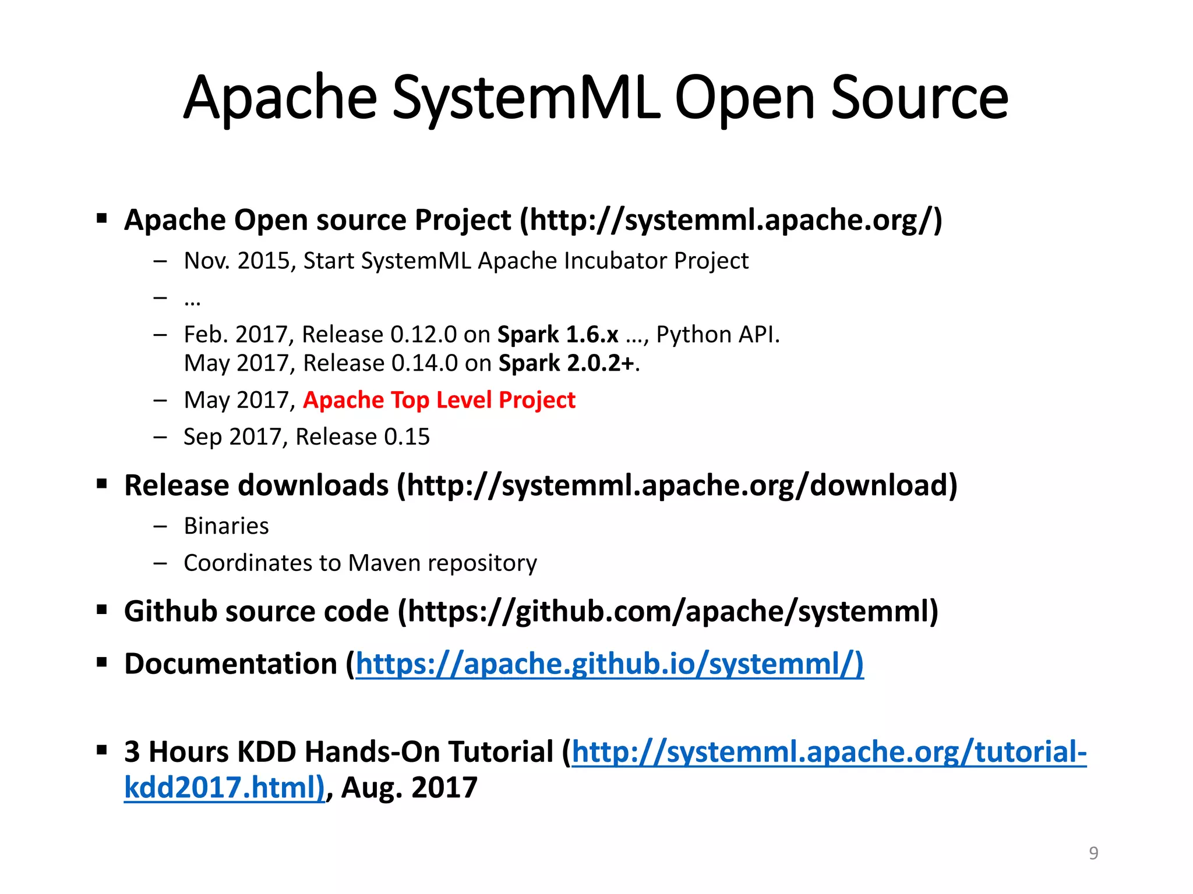This screenshot has width=1193, height=894.
Task: Select the 'Github source code' bullet
Action: (531, 612)
